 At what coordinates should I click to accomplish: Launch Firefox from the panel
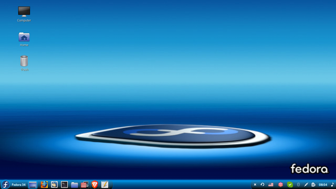tap(44, 184)
